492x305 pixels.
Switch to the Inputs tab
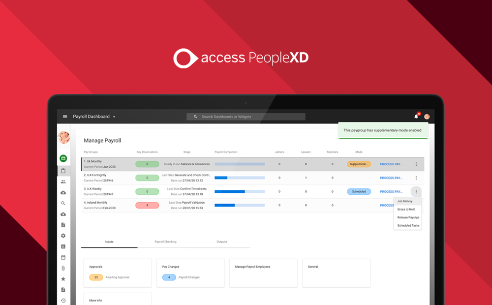pyautogui.click(x=109, y=242)
